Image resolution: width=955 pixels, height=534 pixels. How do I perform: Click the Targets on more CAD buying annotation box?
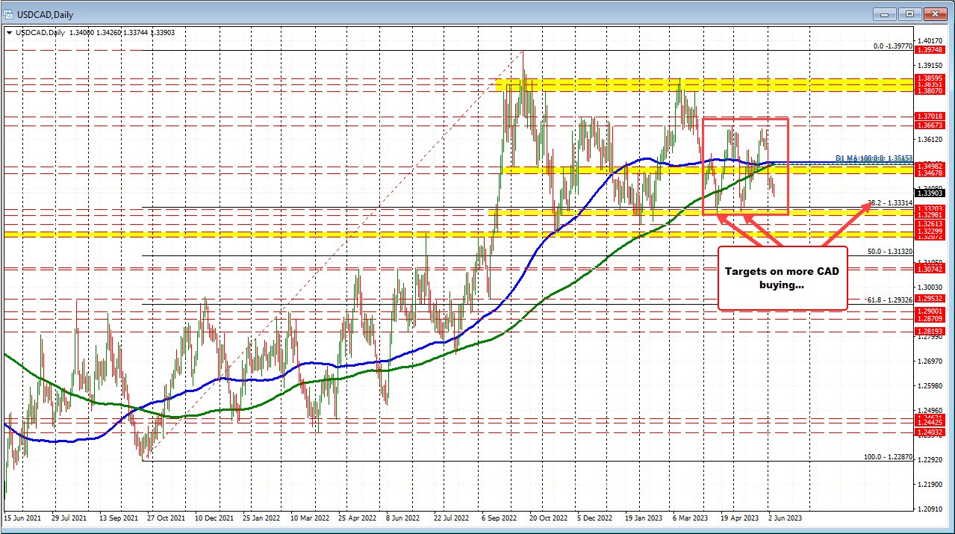tap(781, 279)
